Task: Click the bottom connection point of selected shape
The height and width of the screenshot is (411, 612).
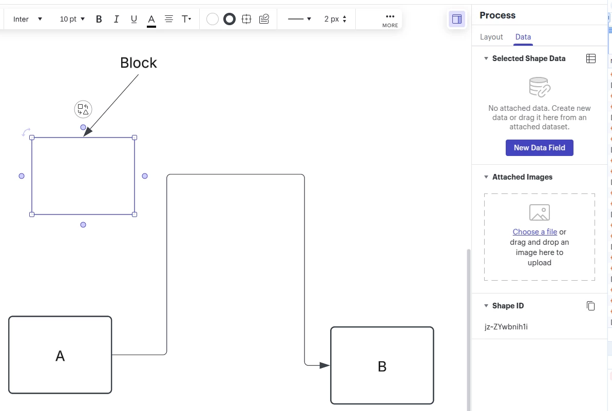Action: [x=83, y=225]
